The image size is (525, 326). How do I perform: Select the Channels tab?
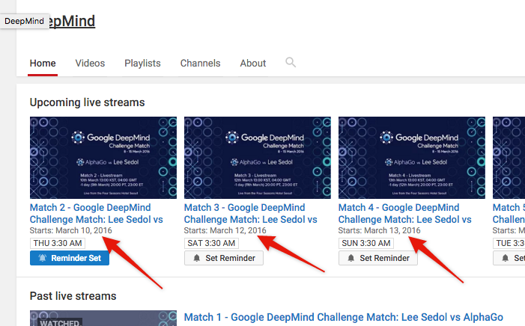200,64
